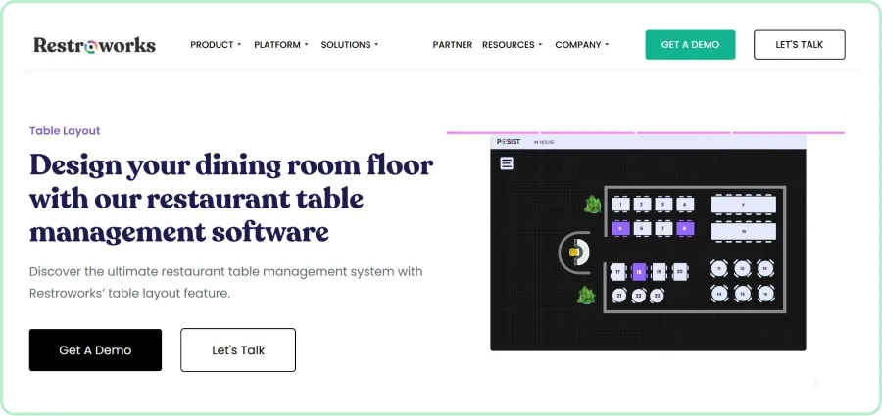The width and height of the screenshot is (882, 416).
Task: Select round table 13
Action: (x=765, y=269)
